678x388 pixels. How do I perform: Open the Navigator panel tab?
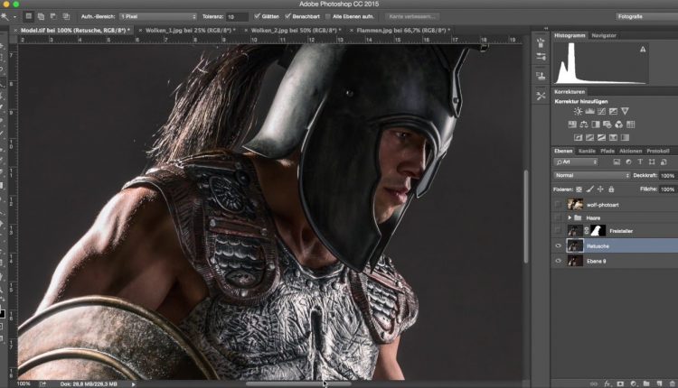click(x=604, y=36)
